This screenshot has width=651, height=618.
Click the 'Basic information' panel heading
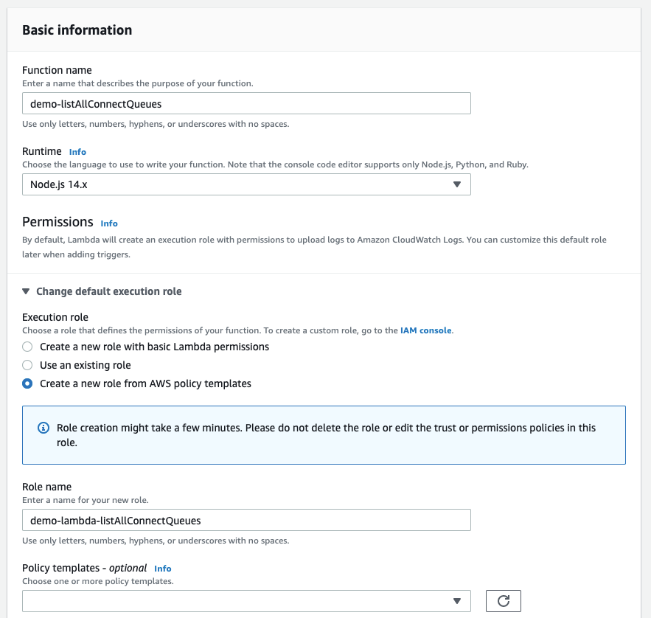pyautogui.click(x=77, y=30)
